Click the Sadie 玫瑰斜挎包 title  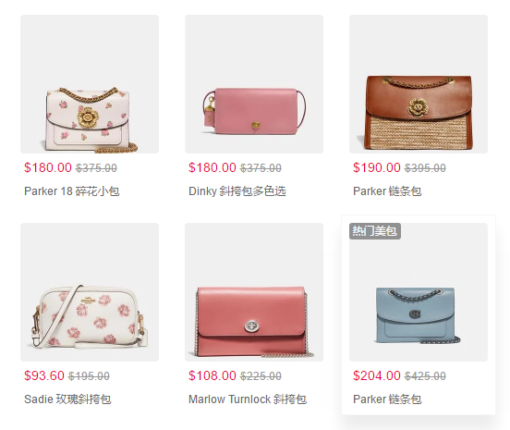[x=67, y=399]
